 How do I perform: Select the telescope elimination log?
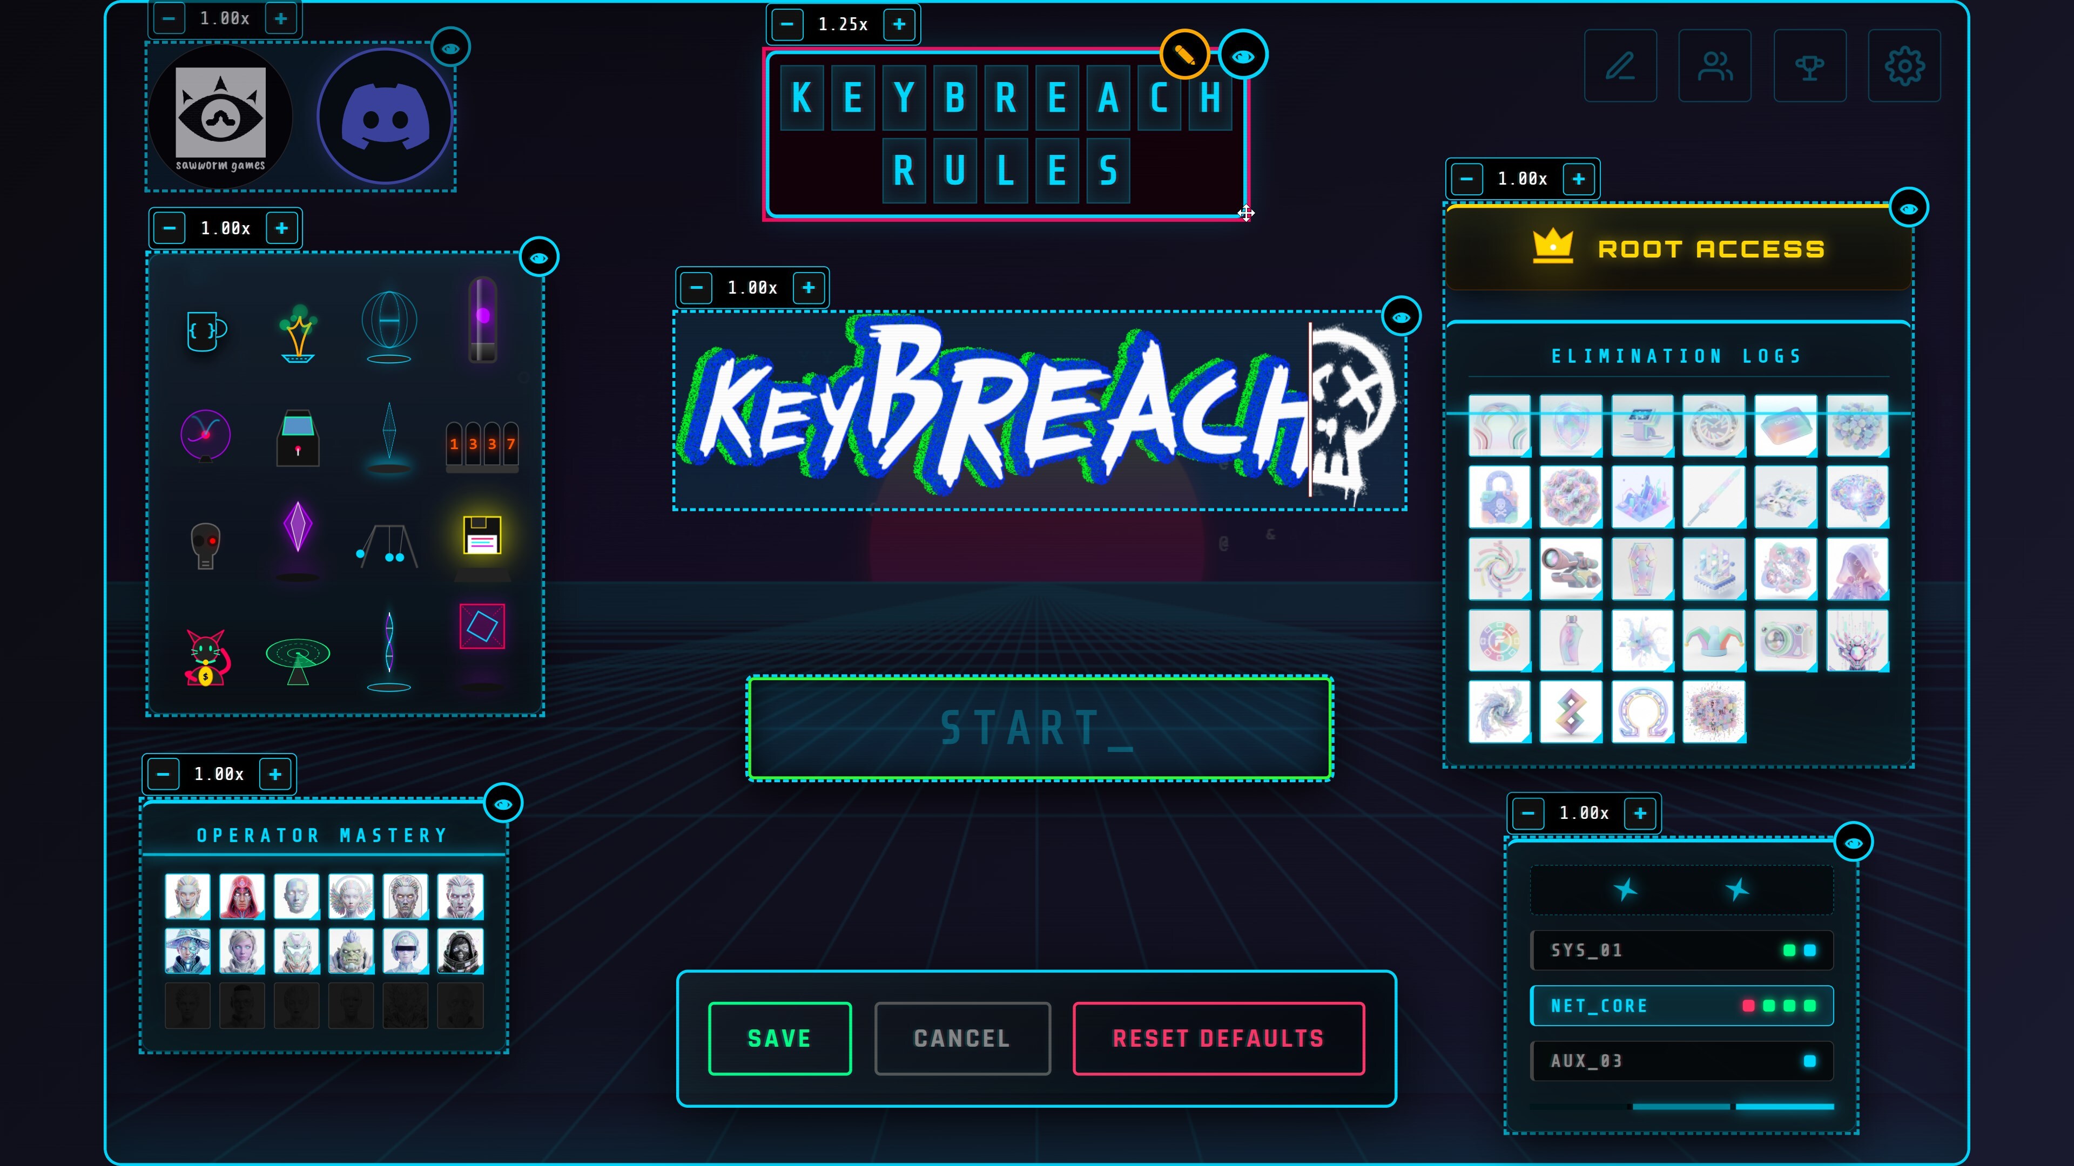(1571, 569)
